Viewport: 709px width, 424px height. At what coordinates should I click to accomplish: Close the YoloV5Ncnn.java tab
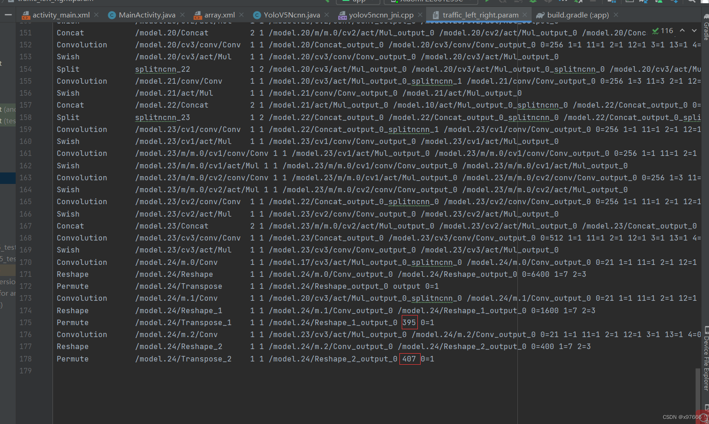pyautogui.click(x=327, y=15)
